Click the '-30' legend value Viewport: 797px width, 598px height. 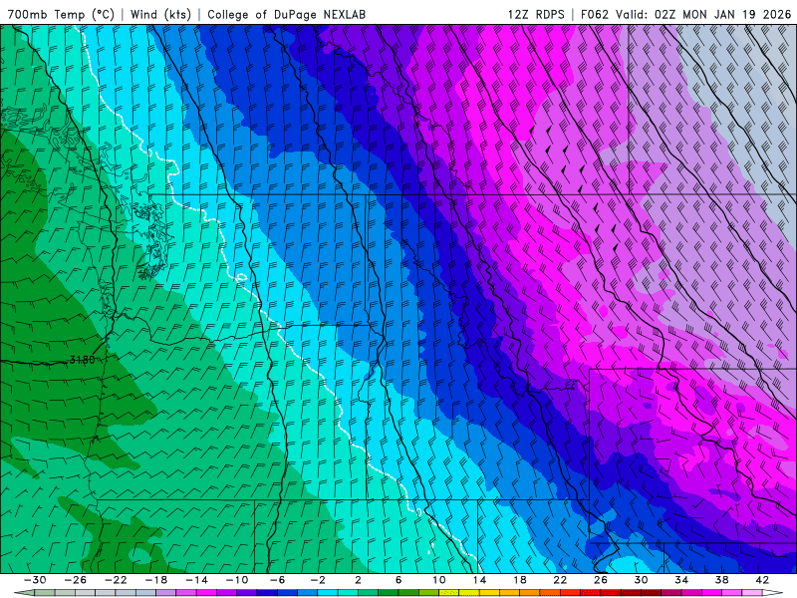coord(35,580)
